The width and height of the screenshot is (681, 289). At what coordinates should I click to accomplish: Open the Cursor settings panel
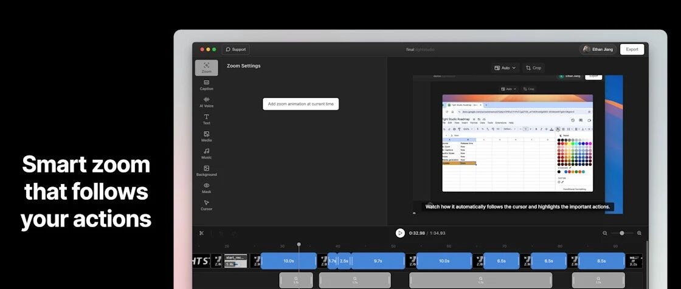coord(206,205)
